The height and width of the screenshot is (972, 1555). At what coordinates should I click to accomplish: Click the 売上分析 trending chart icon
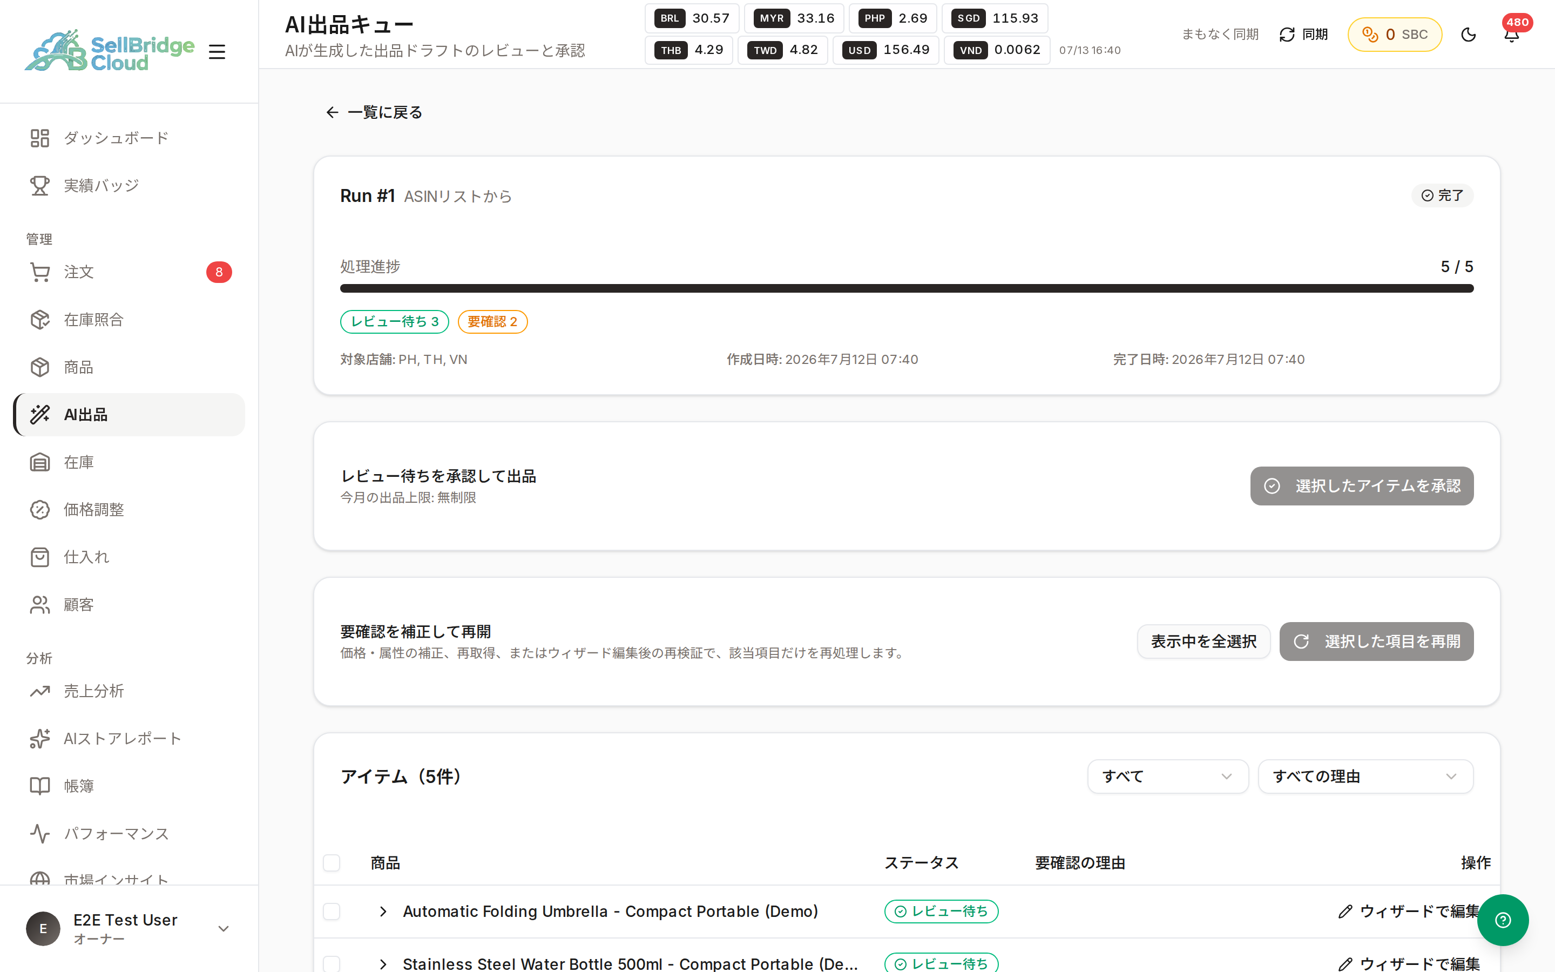[x=40, y=691]
